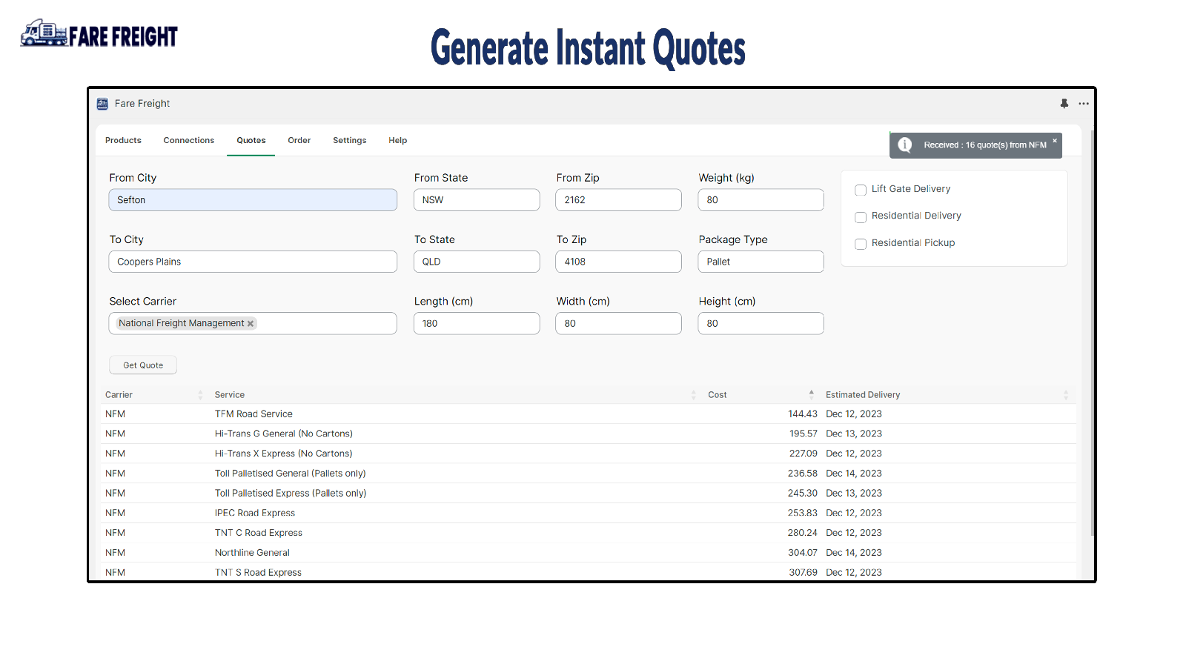The image size is (1186, 667).
Task: Click the Cost column header text
Action: coord(718,395)
